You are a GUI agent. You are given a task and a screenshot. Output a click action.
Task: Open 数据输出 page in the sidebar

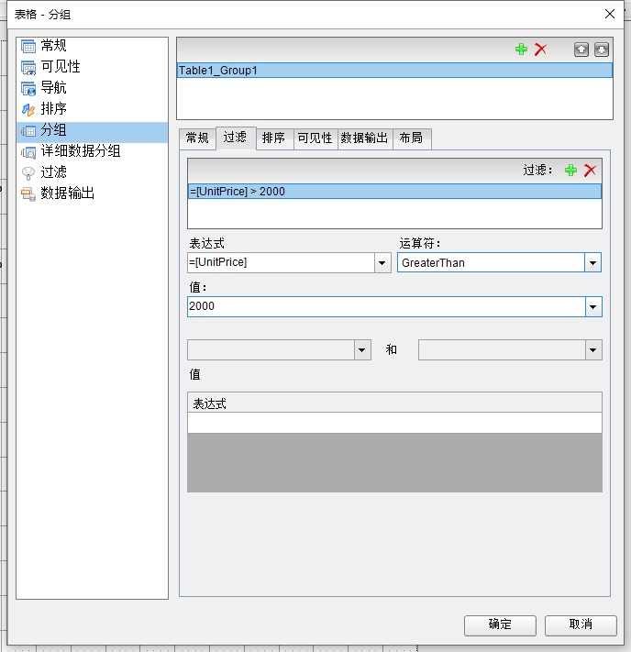pyautogui.click(x=67, y=193)
